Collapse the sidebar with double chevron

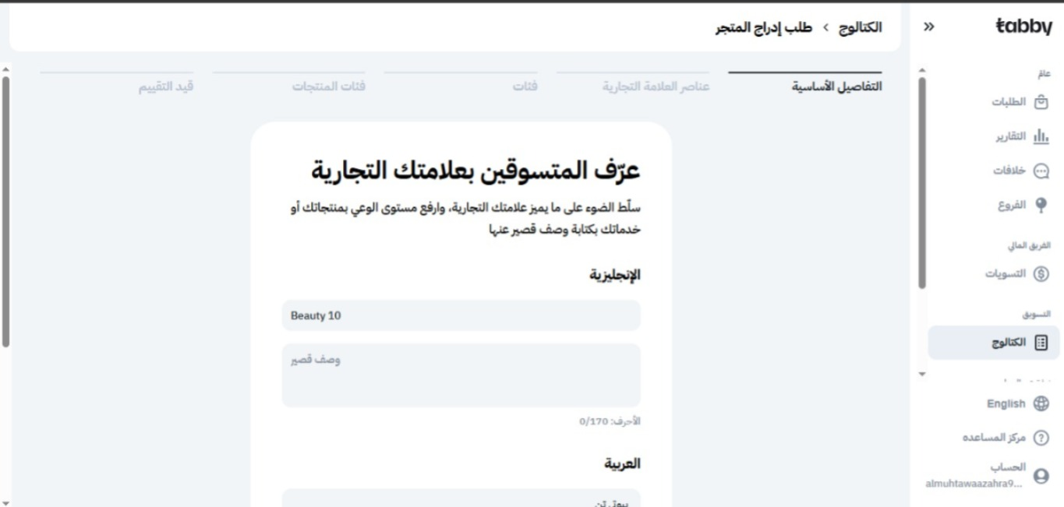click(928, 27)
